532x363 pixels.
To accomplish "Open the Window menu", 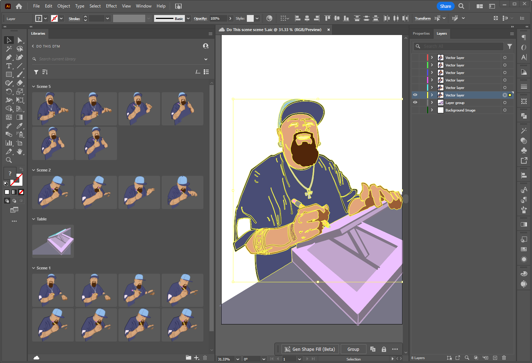I will 143,6.
